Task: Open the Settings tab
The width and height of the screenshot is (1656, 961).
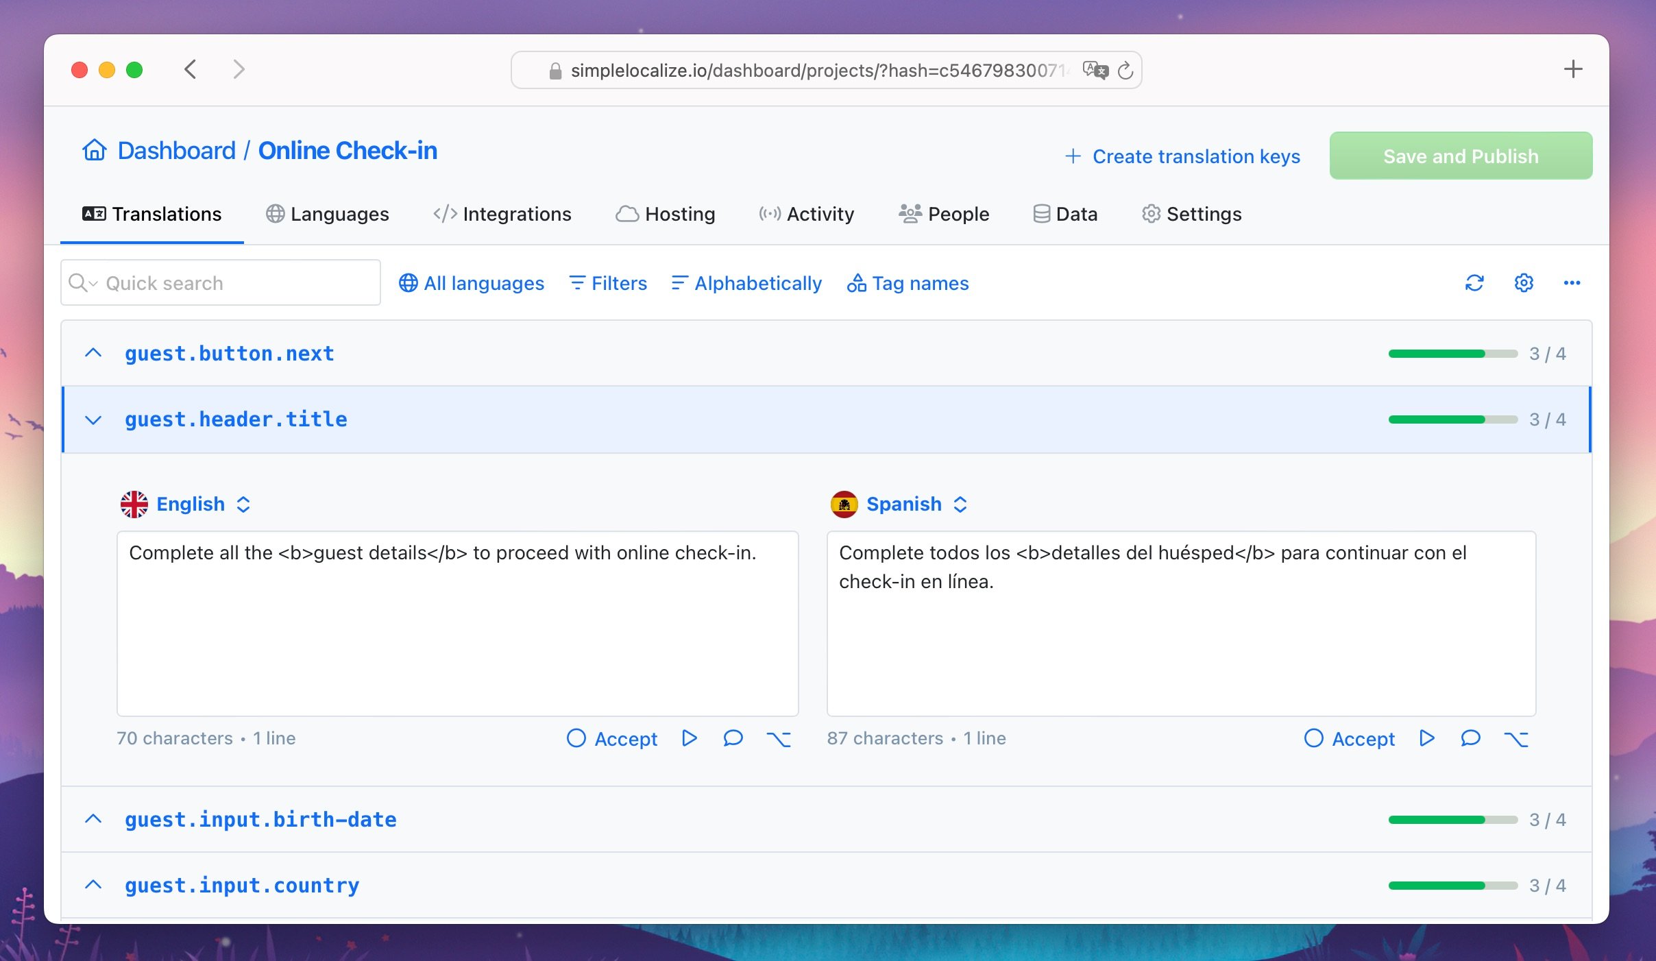Action: [x=1191, y=214]
